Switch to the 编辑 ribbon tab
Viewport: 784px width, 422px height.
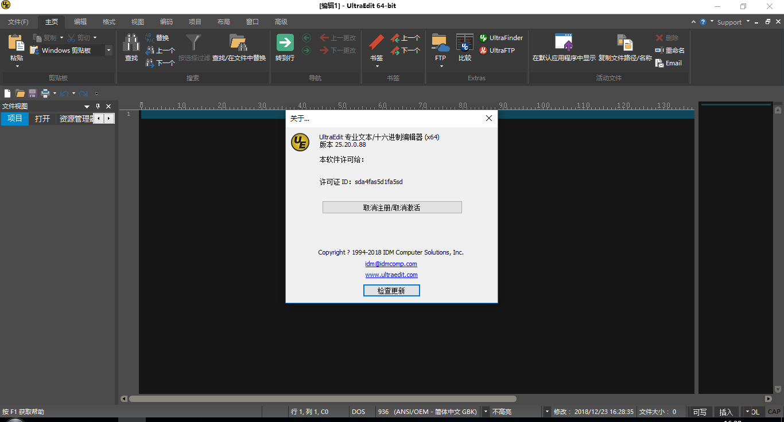pyautogui.click(x=80, y=22)
